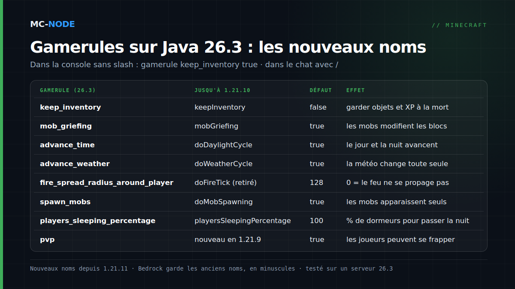This screenshot has height=289, width=515.
Task: Click the 'true' default in pvp row
Action: pyautogui.click(x=317, y=239)
